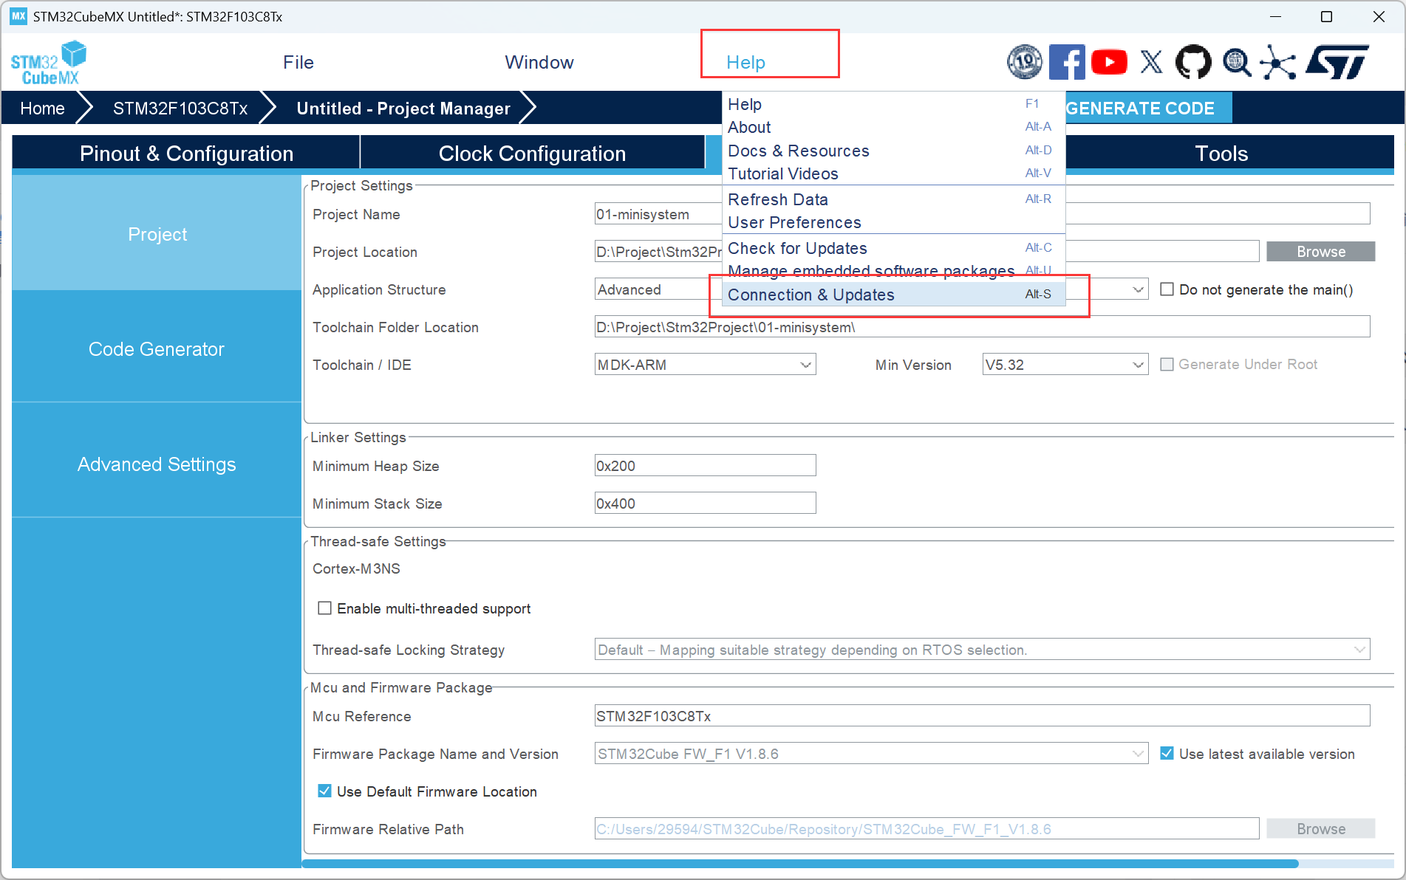Click the Mcu Reference field
Image resolution: width=1406 pixels, height=880 pixels.
983,716
